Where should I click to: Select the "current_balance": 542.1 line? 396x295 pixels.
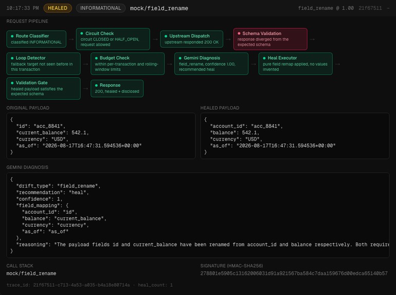click(52, 133)
